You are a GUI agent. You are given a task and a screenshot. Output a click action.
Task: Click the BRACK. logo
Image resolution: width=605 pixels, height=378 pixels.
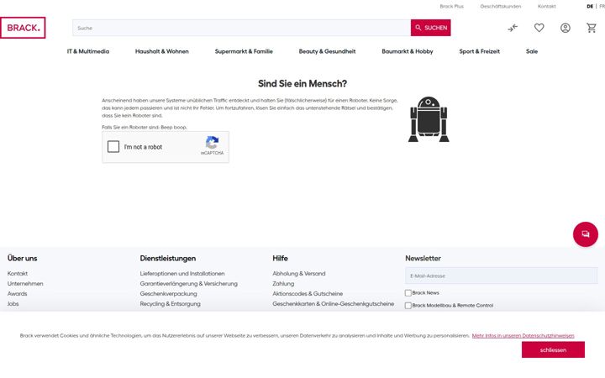click(x=23, y=28)
